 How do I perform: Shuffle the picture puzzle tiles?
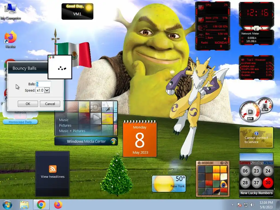click(226, 163)
